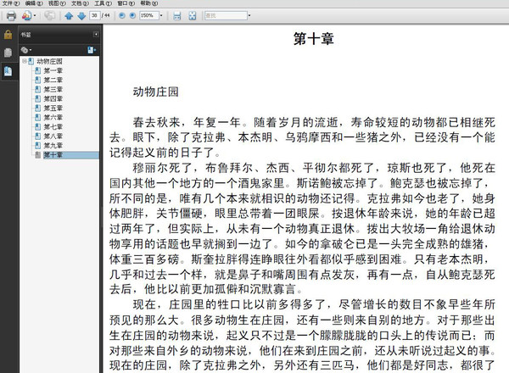509x373 pixels.
Task: Zoom out using the minus round button
Action: [x=122, y=15]
